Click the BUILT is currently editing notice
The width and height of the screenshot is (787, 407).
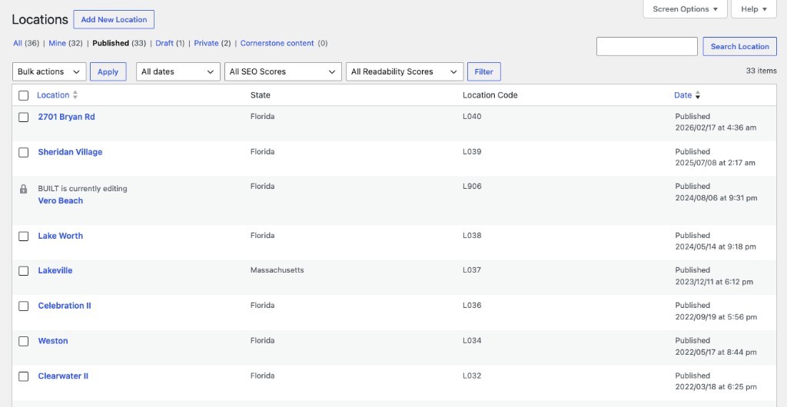83,188
